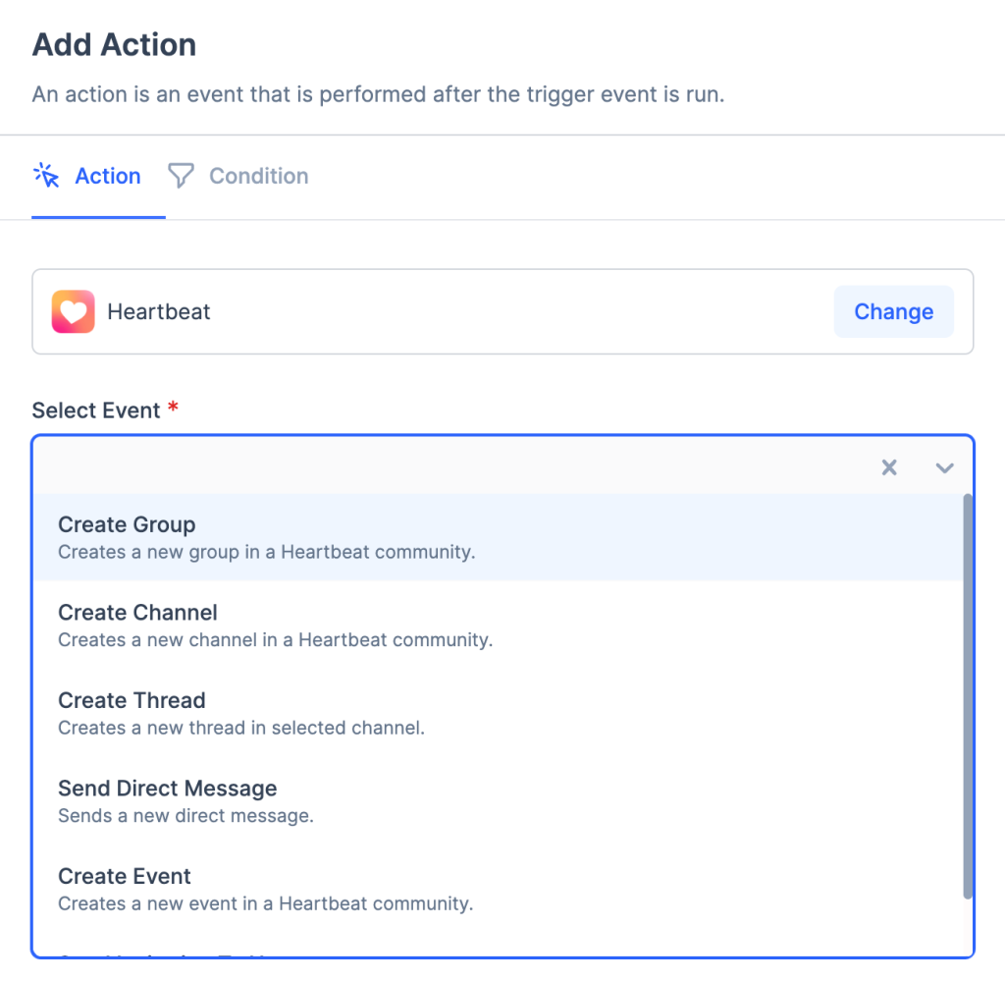Open the Condition tab
This screenshot has width=1005, height=981.
point(258,176)
